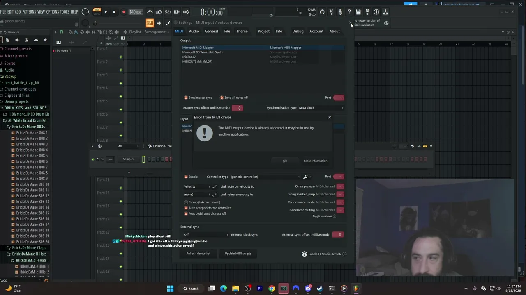Open the one-click audio recording microphone icon
This screenshot has height=295, width=526.
pyautogui.click(x=340, y=12)
